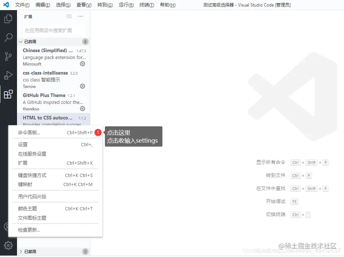Viewport: 344px width, 257px height.
Task: Open the 帮助(H) menu
Action: (x=168, y=5)
